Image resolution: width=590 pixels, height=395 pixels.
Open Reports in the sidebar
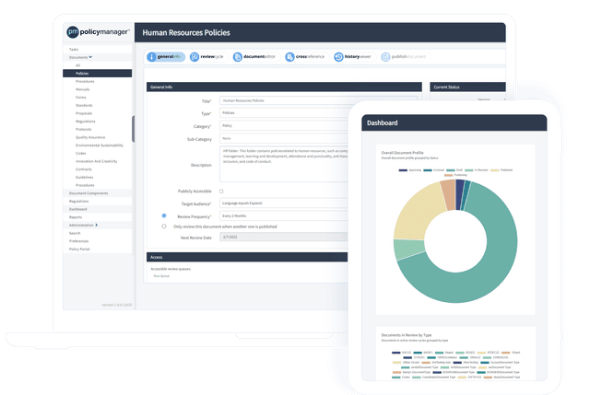click(x=76, y=217)
